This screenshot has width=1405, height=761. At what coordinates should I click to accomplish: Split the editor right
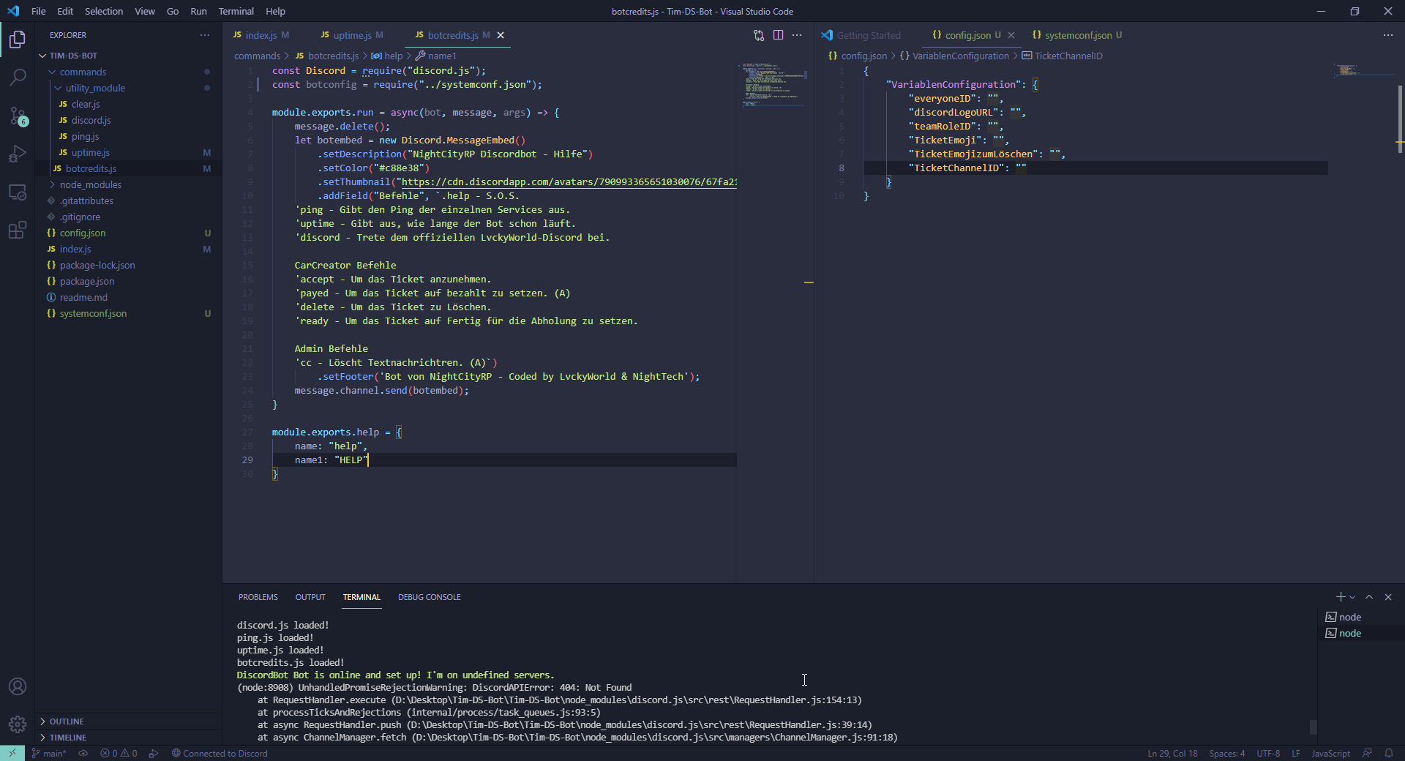[778, 35]
